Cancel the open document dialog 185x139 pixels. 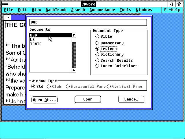tap(131, 99)
